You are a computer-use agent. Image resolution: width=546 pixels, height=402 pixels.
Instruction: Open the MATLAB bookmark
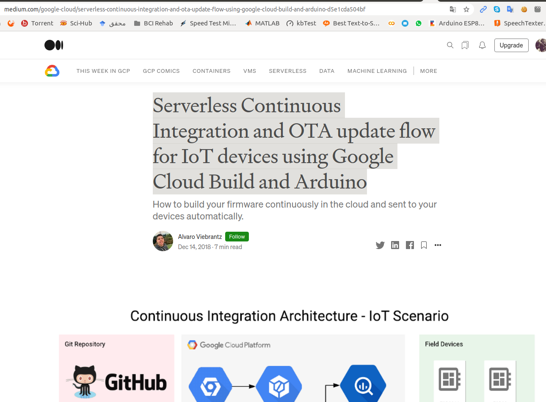[x=262, y=23]
